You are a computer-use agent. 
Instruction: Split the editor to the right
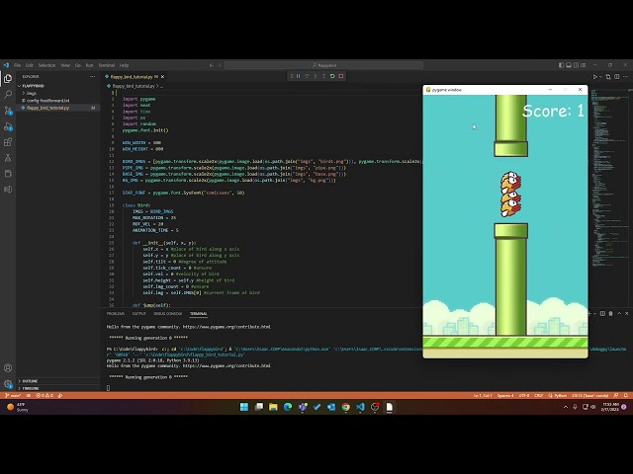(x=617, y=77)
